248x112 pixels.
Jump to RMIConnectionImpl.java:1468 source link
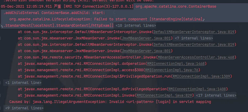[x=175, y=64]
